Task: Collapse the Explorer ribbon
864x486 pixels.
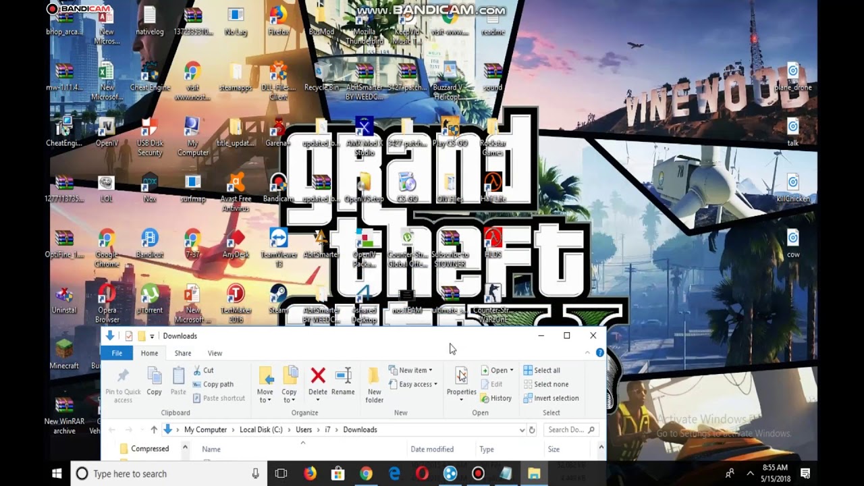Action: [x=587, y=352]
